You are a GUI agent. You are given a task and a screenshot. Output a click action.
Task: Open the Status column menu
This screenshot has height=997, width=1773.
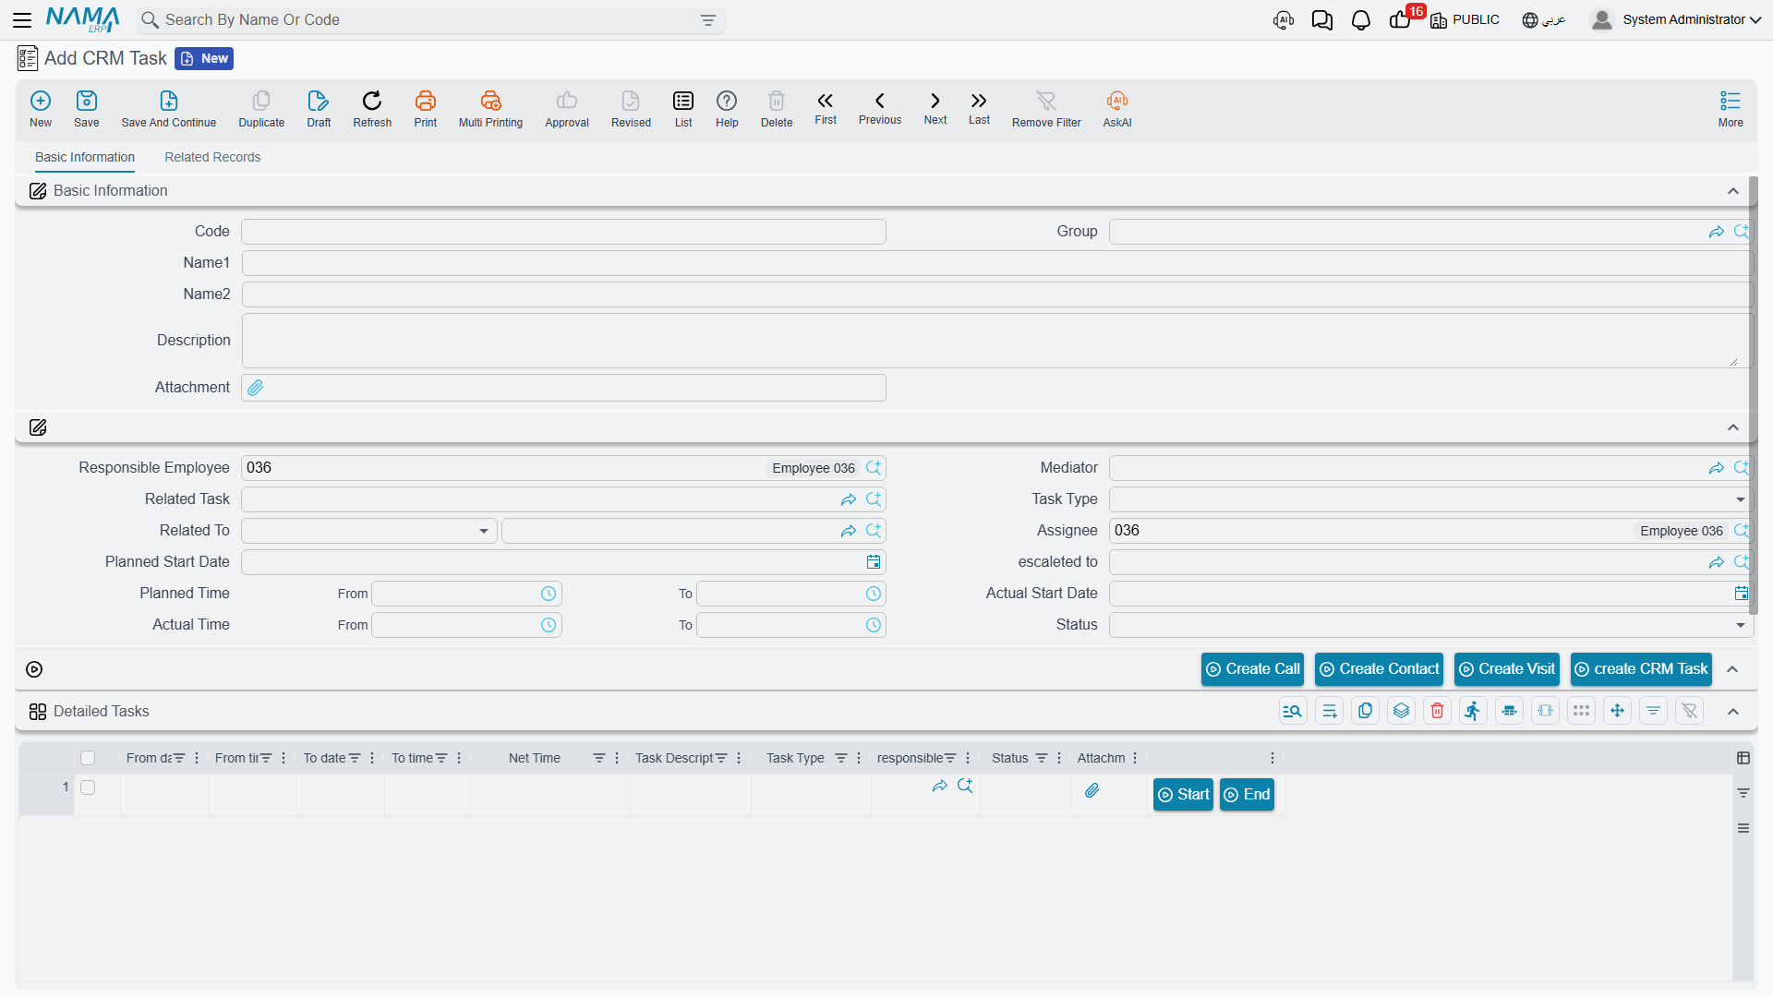coord(1059,758)
